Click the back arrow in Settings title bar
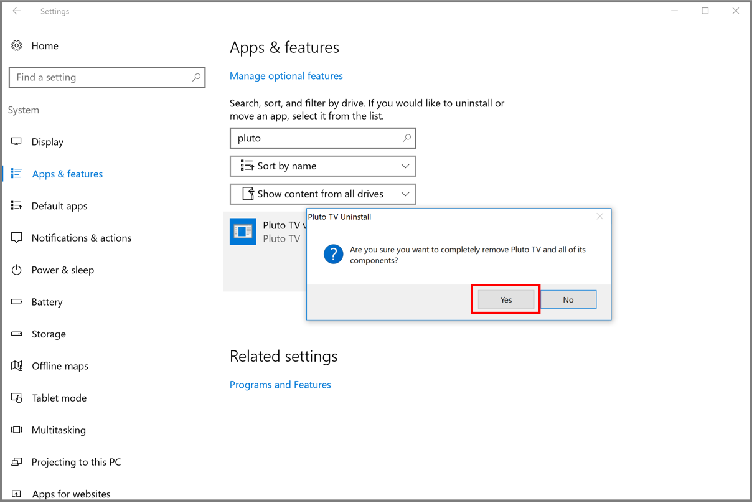The height and width of the screenshot is (503, 752). coord(17,11)
